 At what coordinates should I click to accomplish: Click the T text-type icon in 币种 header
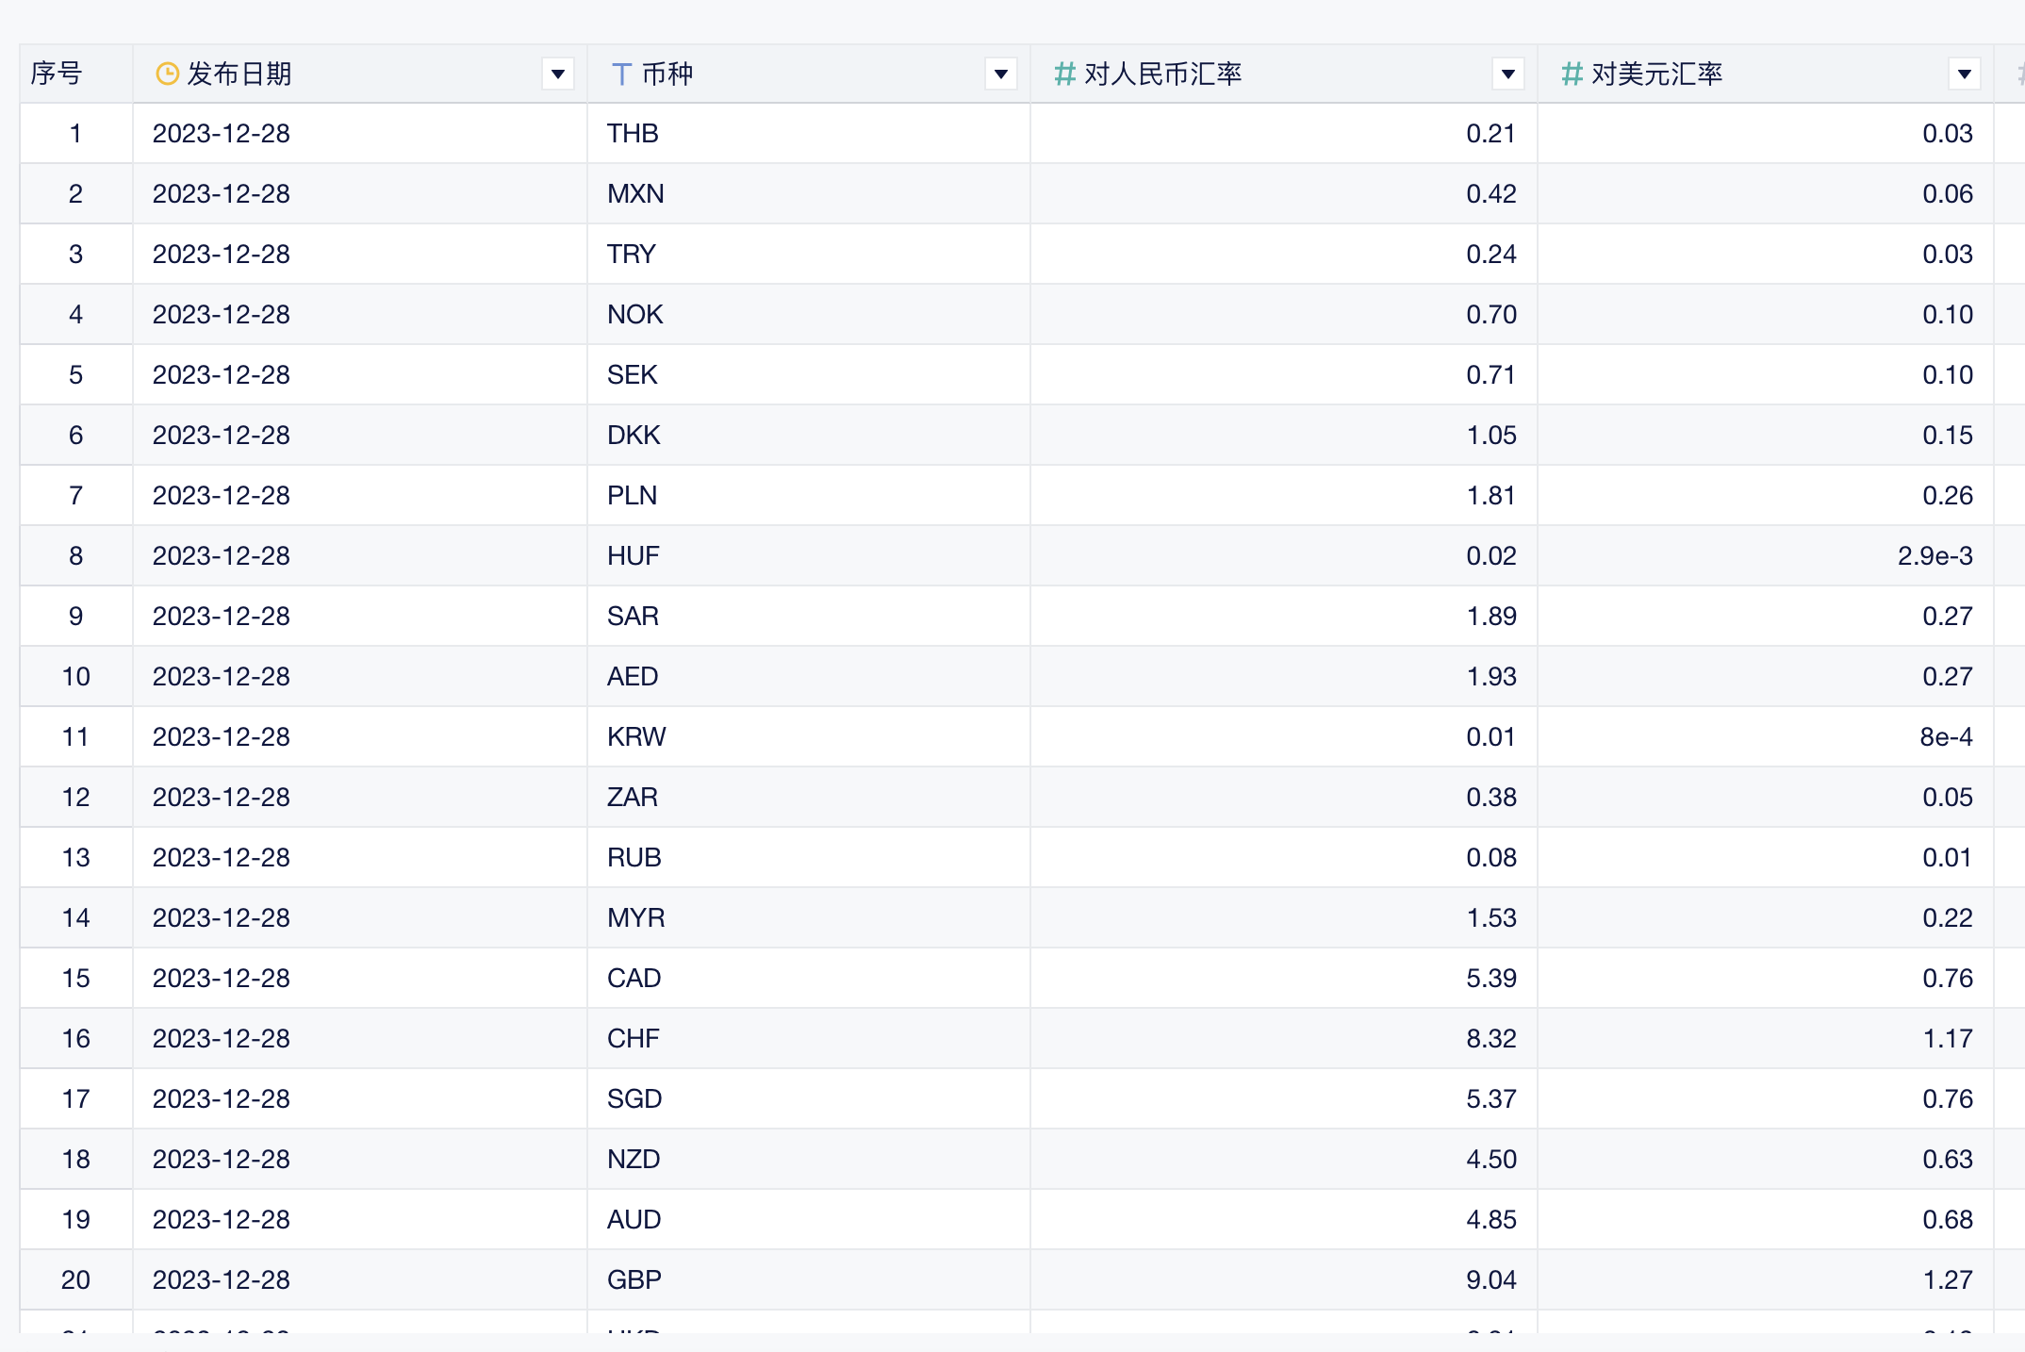[620, 73]
